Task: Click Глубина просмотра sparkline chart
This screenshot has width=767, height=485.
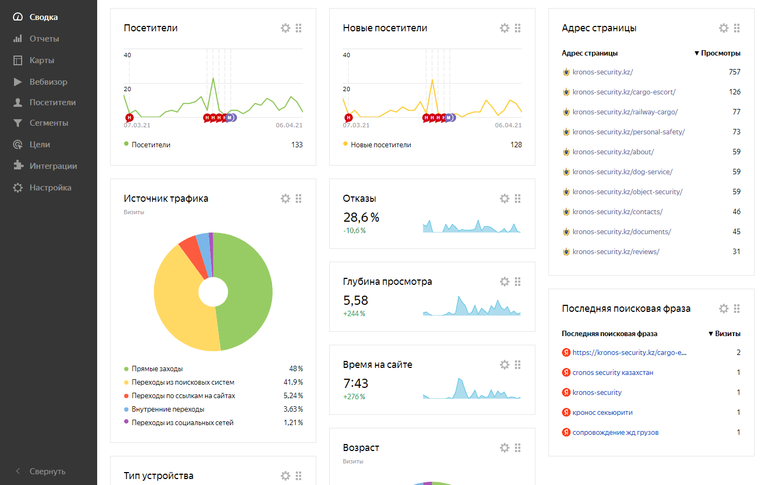Action: [x=472, y=305]
